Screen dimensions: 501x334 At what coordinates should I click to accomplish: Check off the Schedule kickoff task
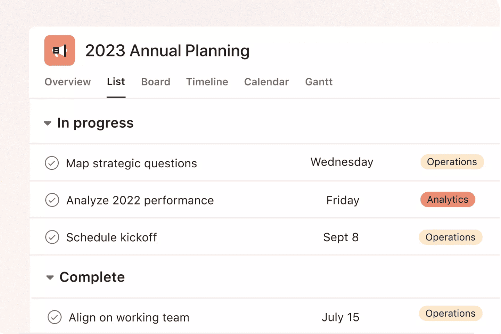52,237
